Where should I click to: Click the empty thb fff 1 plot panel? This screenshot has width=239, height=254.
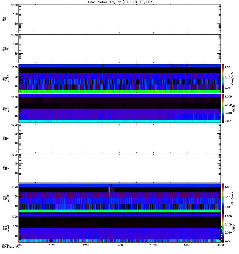point(119,19)
